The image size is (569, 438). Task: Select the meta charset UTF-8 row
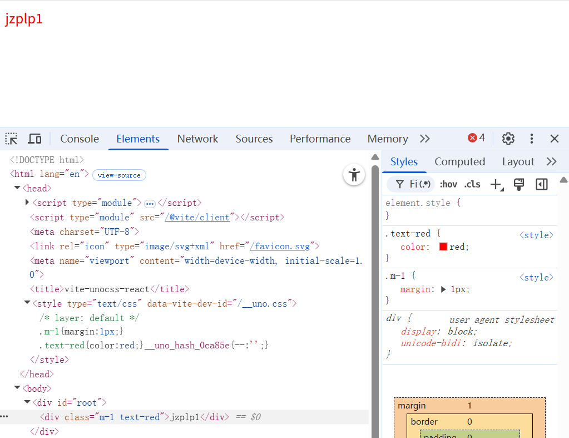pos(84,232)
